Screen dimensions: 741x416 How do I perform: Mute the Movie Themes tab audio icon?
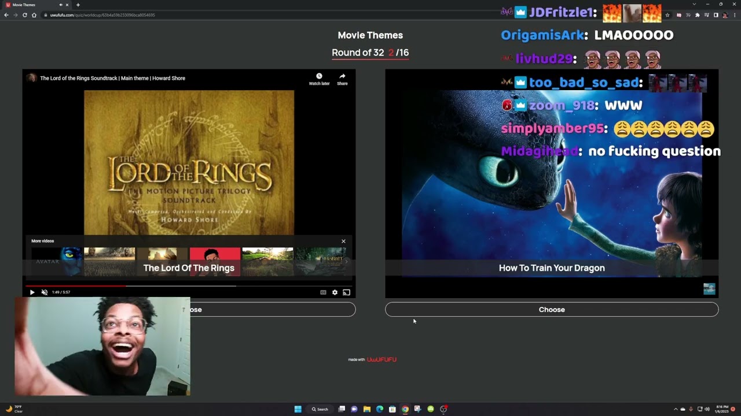coord(60,5)
